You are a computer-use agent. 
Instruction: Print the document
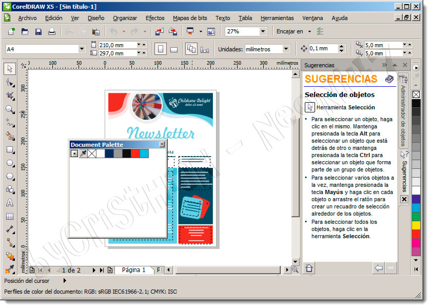pos(52,31)
